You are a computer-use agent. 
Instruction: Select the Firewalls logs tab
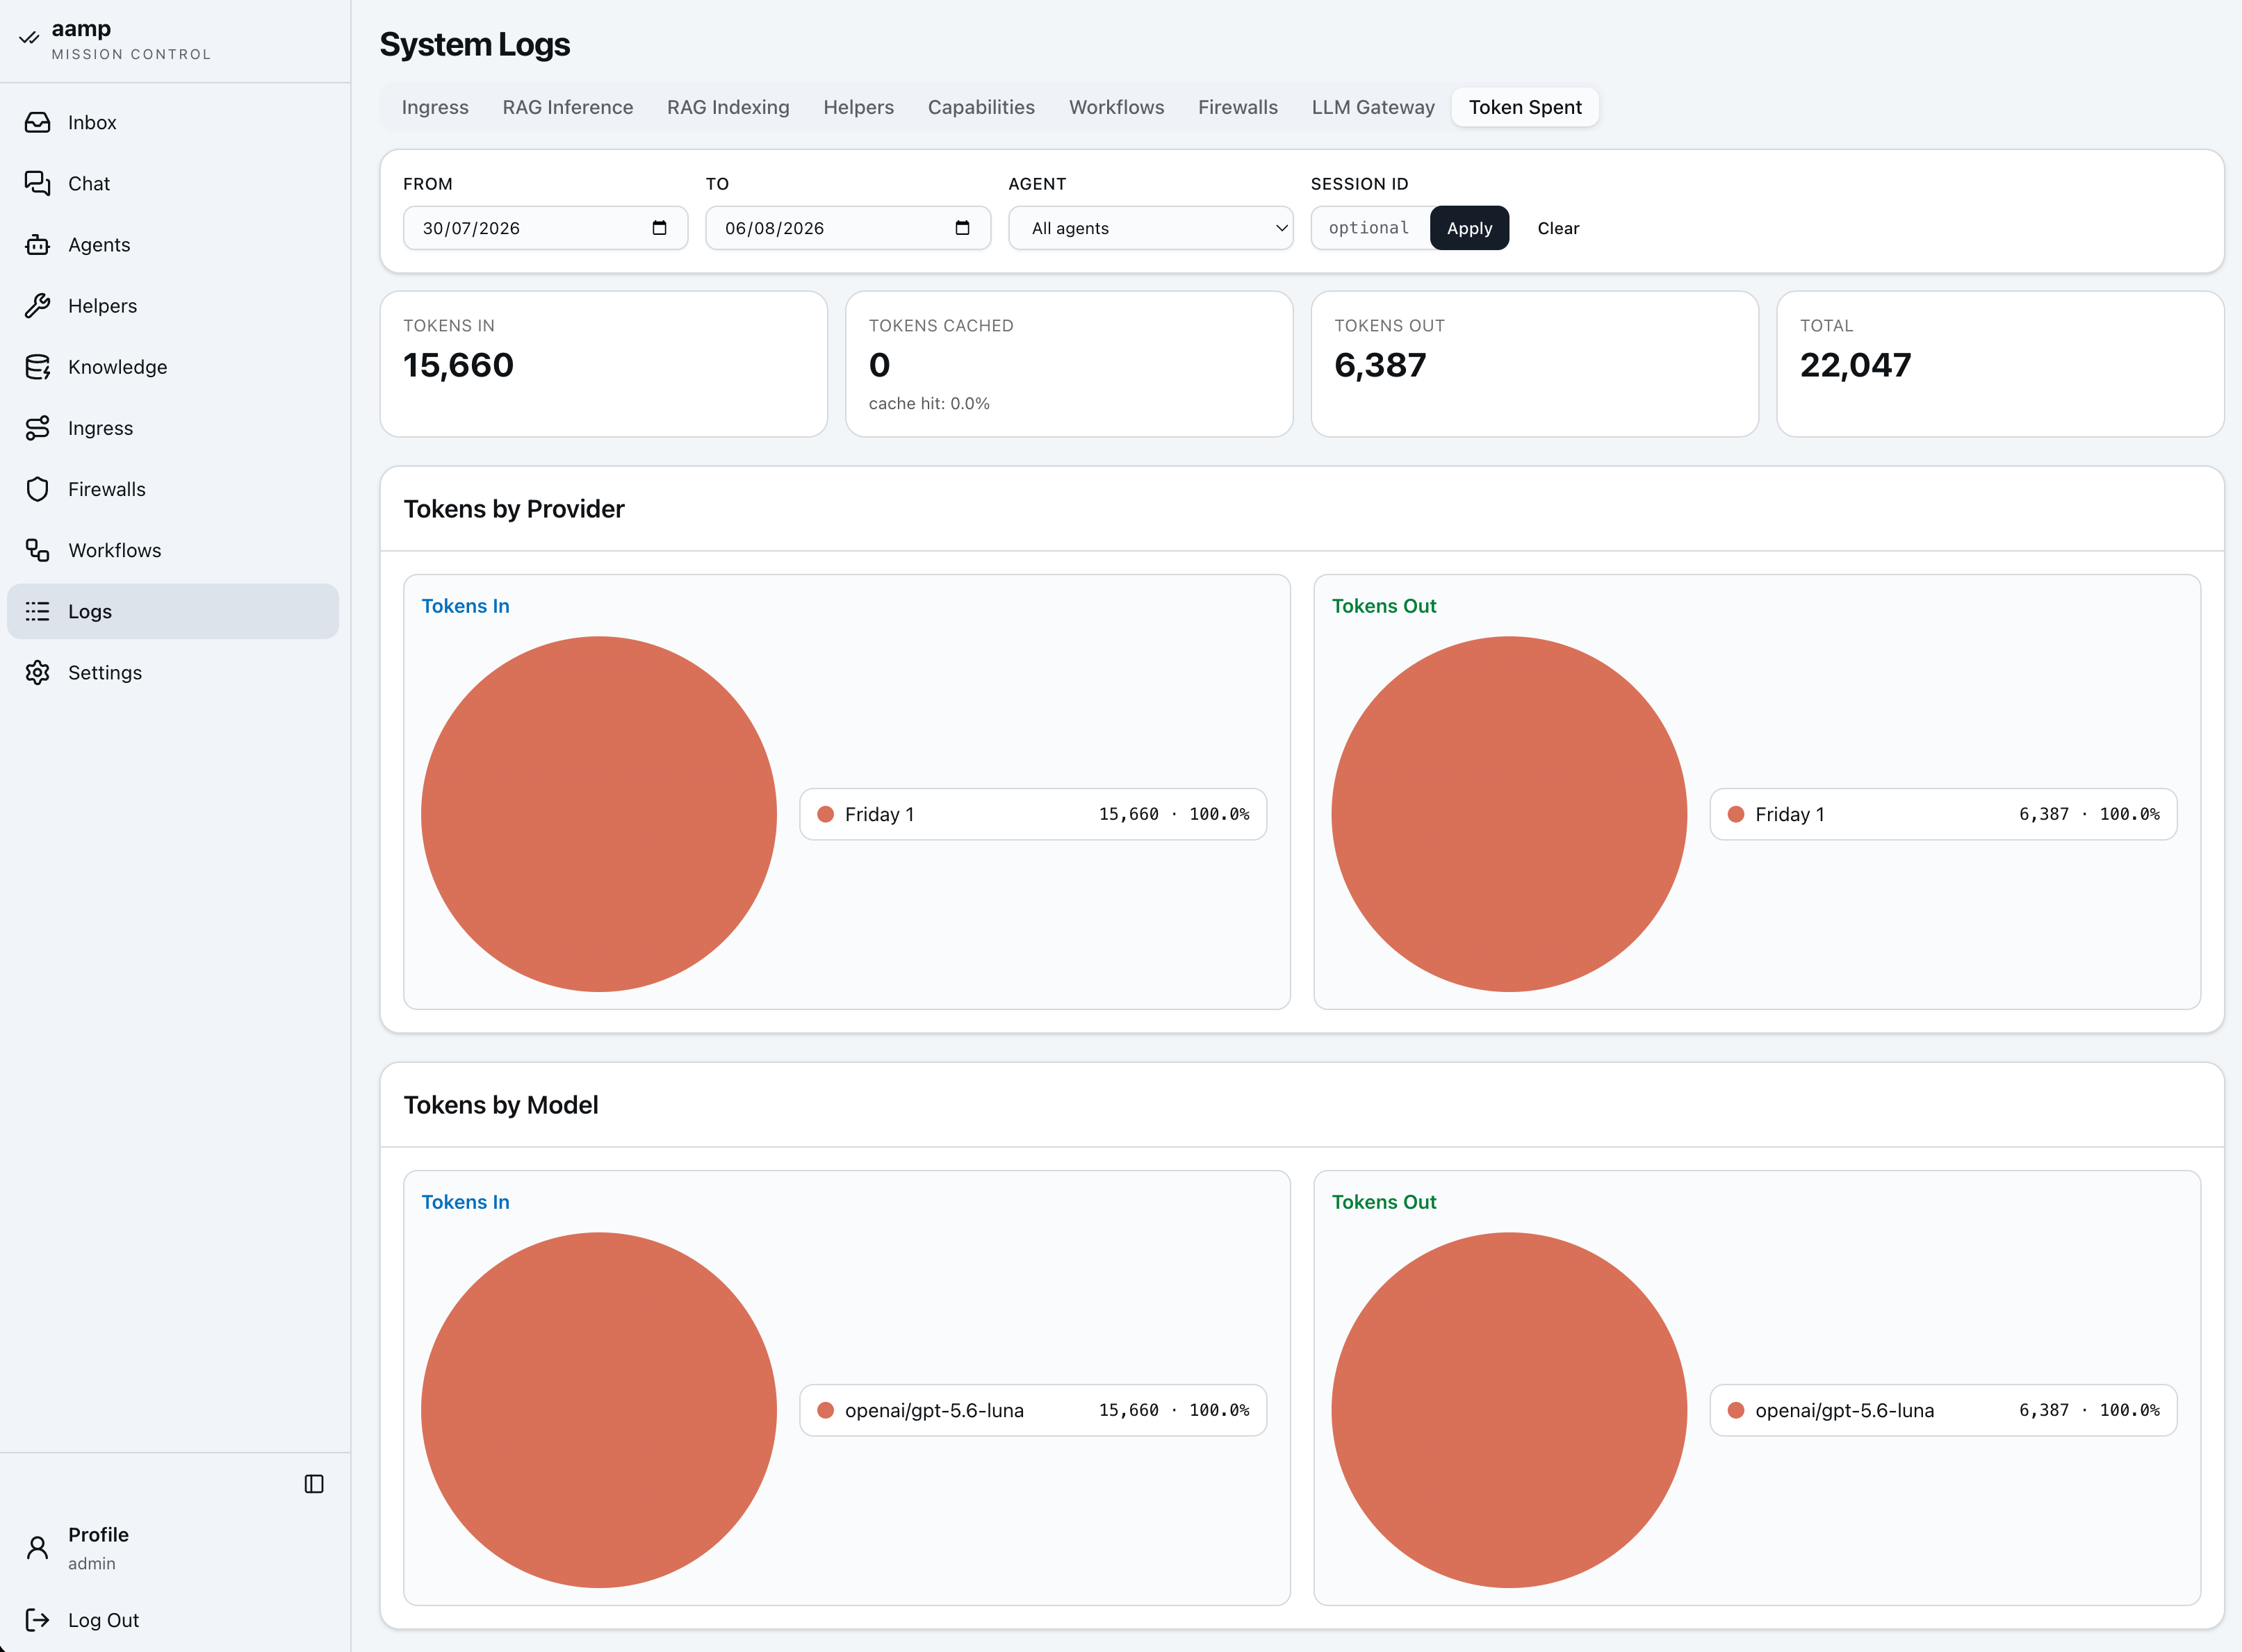click(x=1238, y=107)
